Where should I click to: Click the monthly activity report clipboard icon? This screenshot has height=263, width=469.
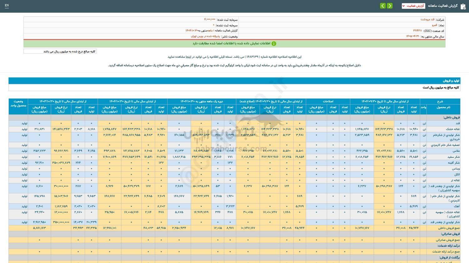tap(463, 6)
